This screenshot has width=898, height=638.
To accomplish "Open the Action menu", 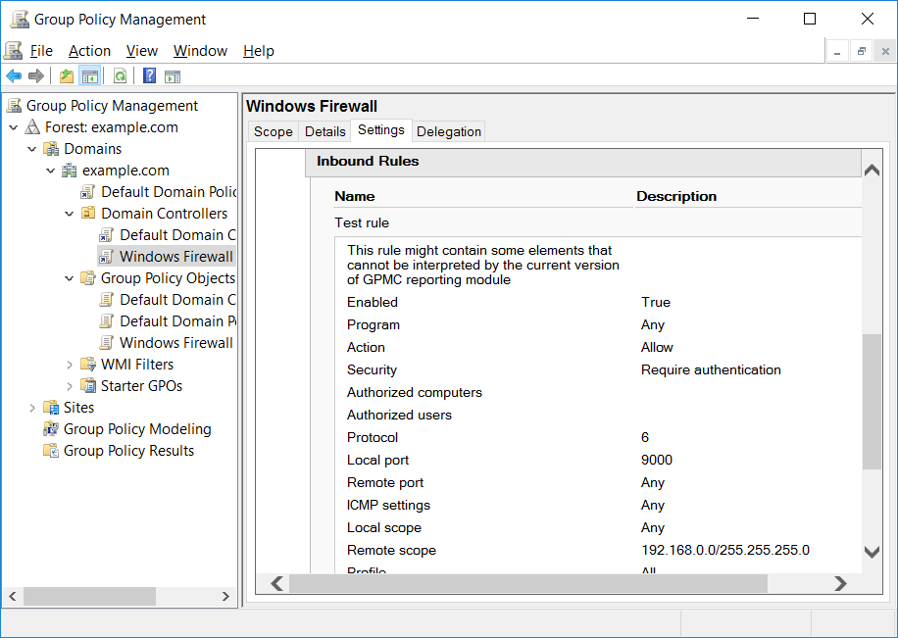I will pos(89,51).
